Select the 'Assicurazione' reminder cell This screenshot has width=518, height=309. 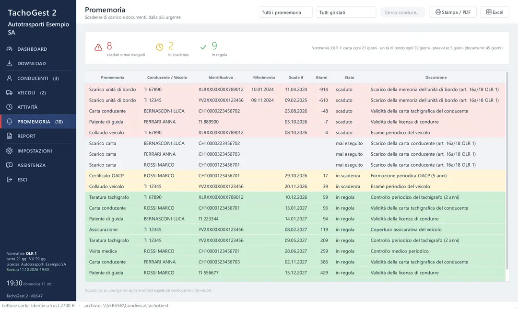[103, 230]
